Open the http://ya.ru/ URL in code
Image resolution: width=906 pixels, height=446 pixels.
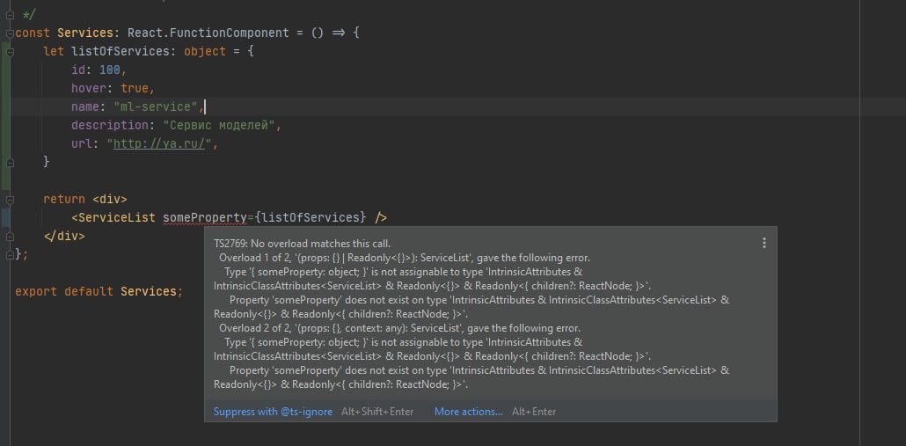pos(159,144)
